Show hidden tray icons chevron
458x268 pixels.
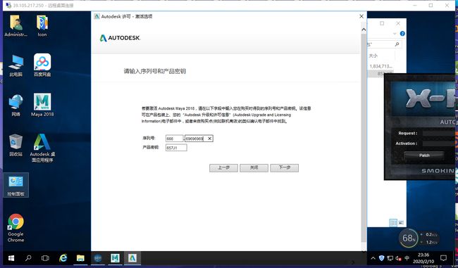click(x=373, y=258)
